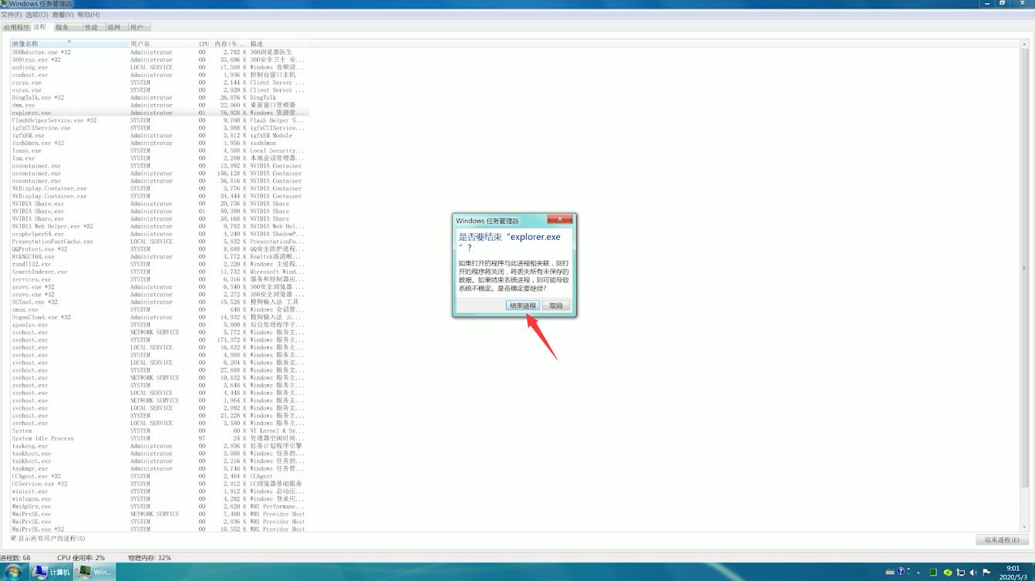
Task: Select the audiodg.exe process row
Action: tap(160, 67)
